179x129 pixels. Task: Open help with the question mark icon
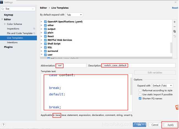(4, 125)
